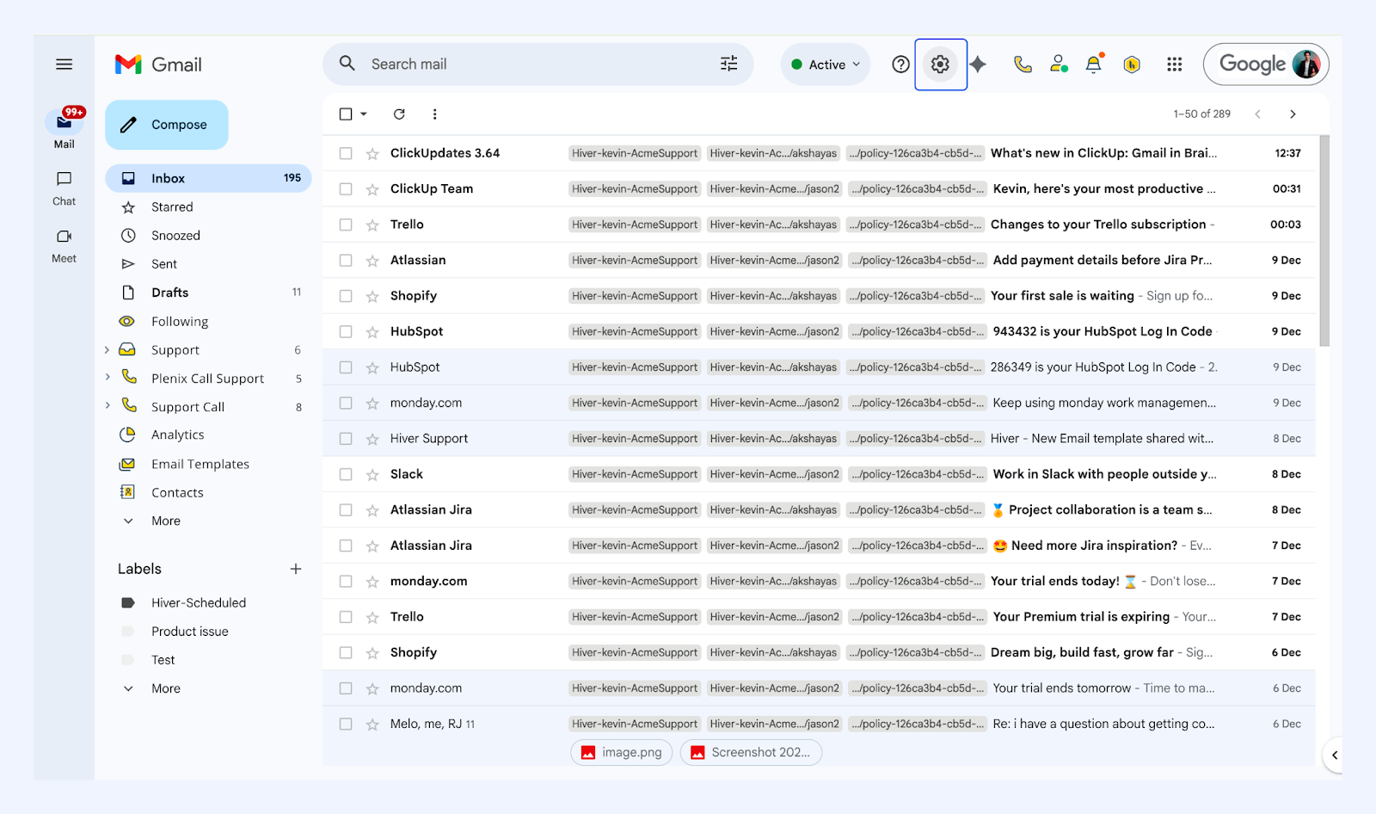The width and height of the screenshot is (1376, 814).
Task: Launch the Gemini sparkle icon
Action: click(978, 65)
